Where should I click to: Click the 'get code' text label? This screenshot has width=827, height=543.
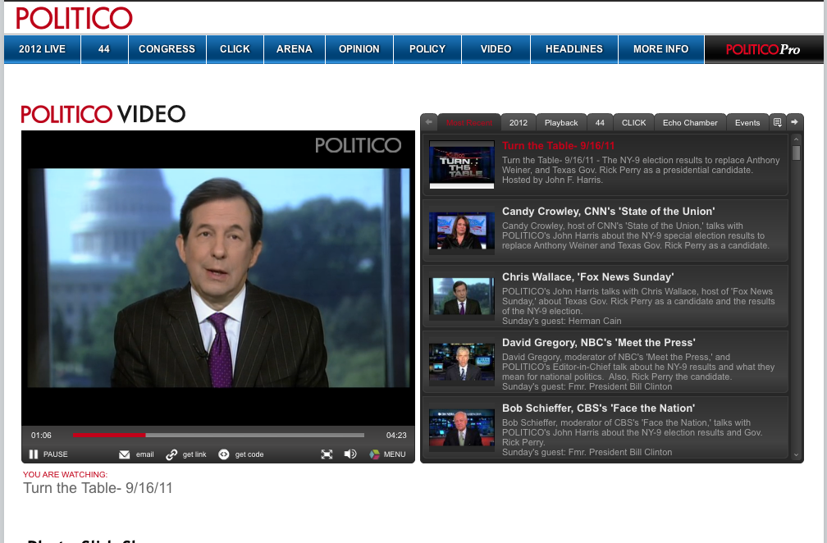click(249, 454)
